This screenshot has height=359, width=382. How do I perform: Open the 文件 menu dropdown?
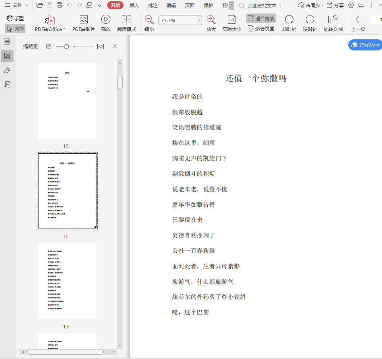pos(17,5)
